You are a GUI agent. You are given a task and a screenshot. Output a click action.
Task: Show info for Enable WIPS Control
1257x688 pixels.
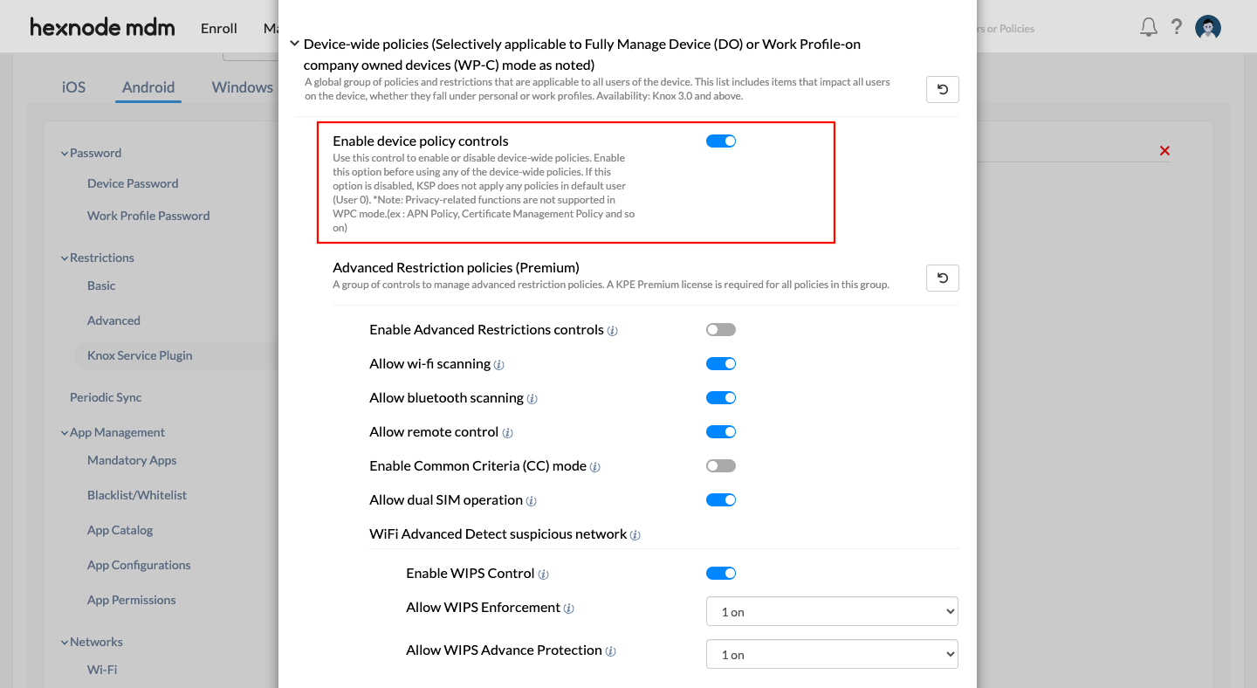(544, 574)
